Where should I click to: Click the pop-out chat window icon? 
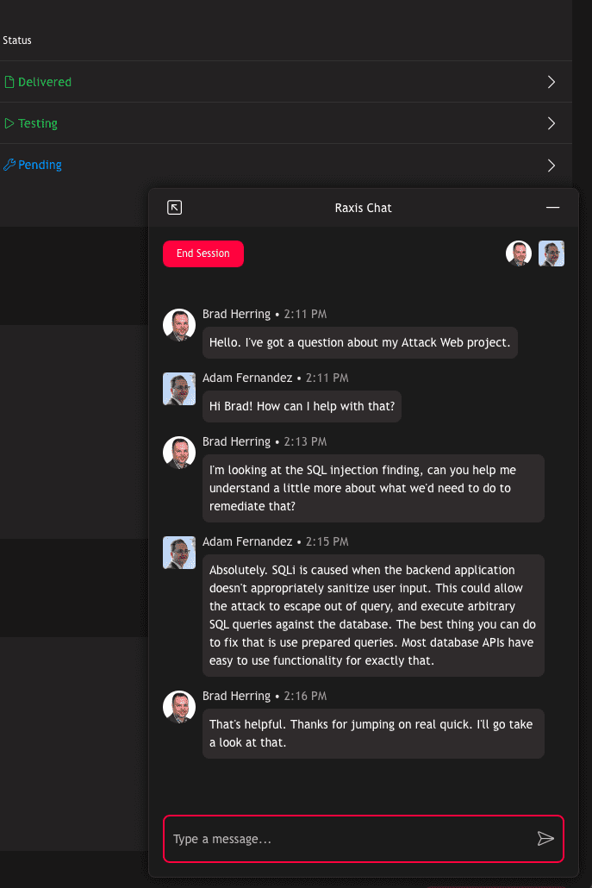(174, 208)
